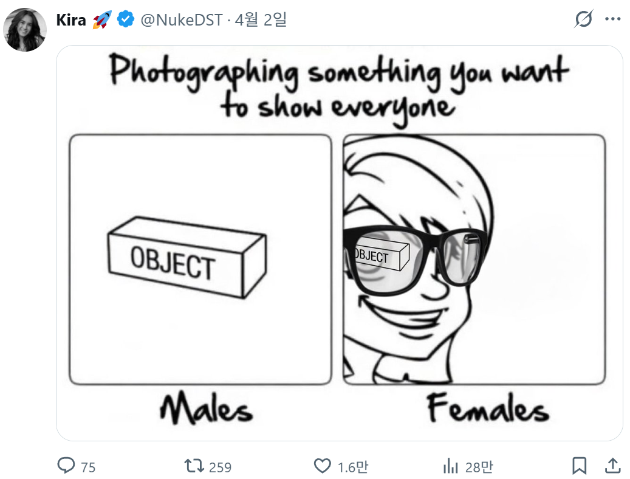Open the three-dot more options menu

point(612,19)
